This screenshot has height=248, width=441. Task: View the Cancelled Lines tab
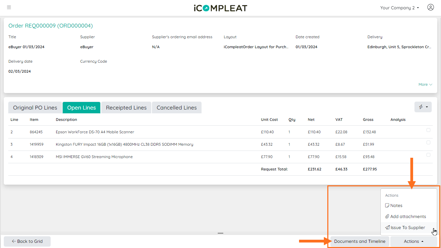[177, 108]
